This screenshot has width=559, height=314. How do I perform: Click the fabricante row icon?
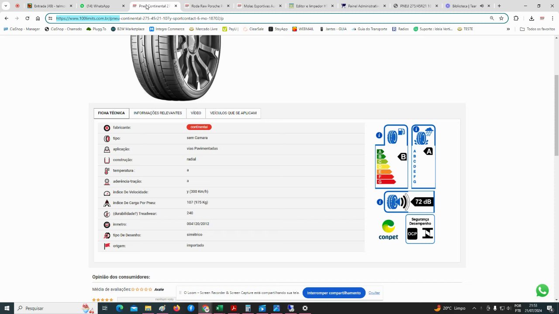coord(107,128)
